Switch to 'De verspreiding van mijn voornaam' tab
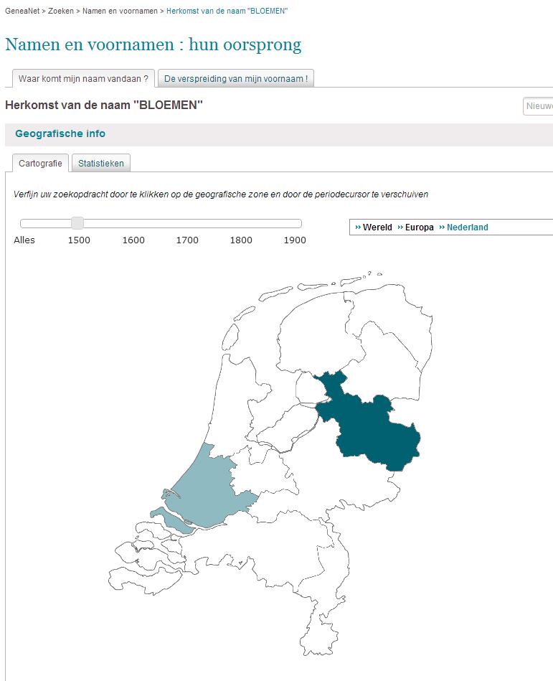Viewport: 553px width, 681px height. (236, 79)
